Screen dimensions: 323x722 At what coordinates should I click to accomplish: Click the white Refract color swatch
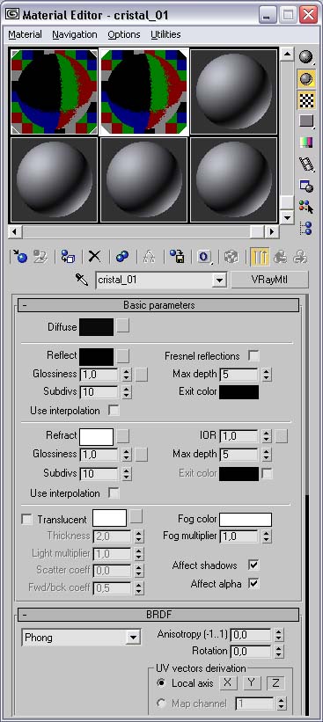click(x=96, y=437)
